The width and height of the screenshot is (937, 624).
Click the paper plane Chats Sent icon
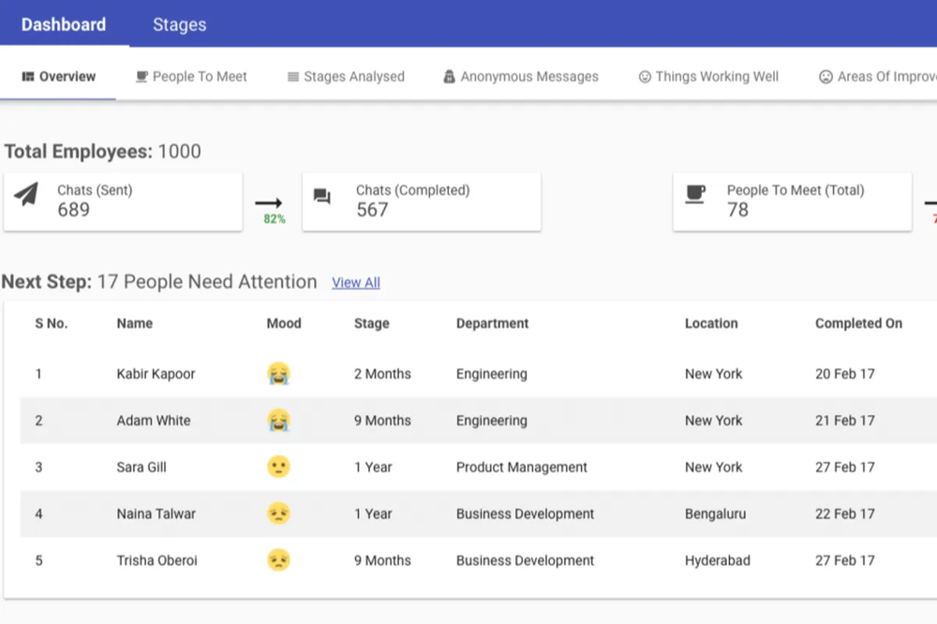click(x=27, y=194)
